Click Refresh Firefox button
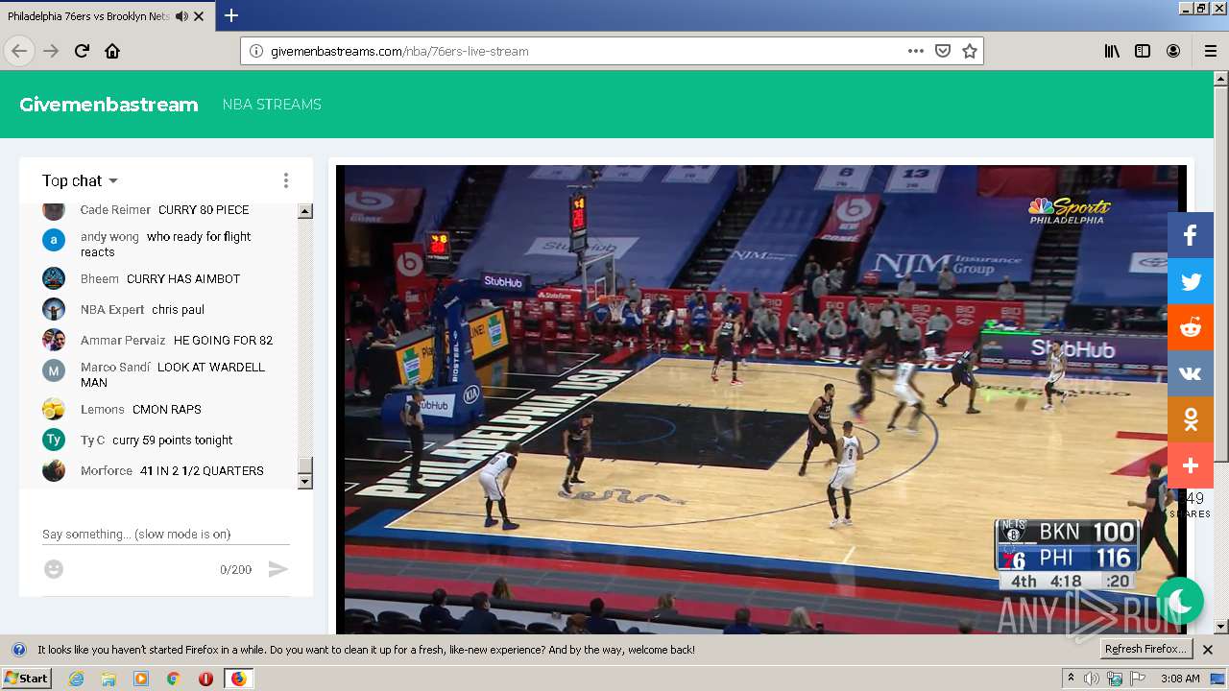 click(x=1146, y=650)
